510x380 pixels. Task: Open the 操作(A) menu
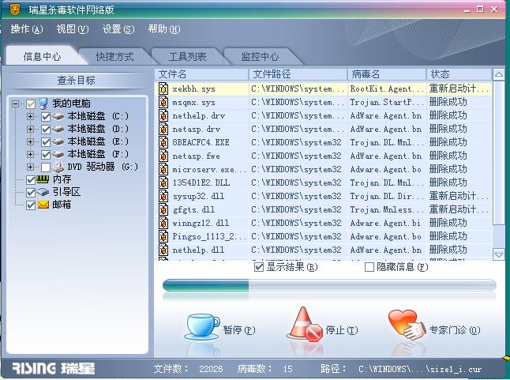click(27, 29)
